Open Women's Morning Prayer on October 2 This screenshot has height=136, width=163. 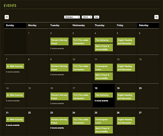click(x=59, y=41)
